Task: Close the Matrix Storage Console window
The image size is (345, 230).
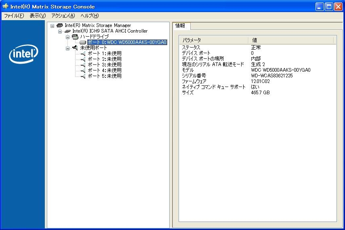Action: click(339, 7)
